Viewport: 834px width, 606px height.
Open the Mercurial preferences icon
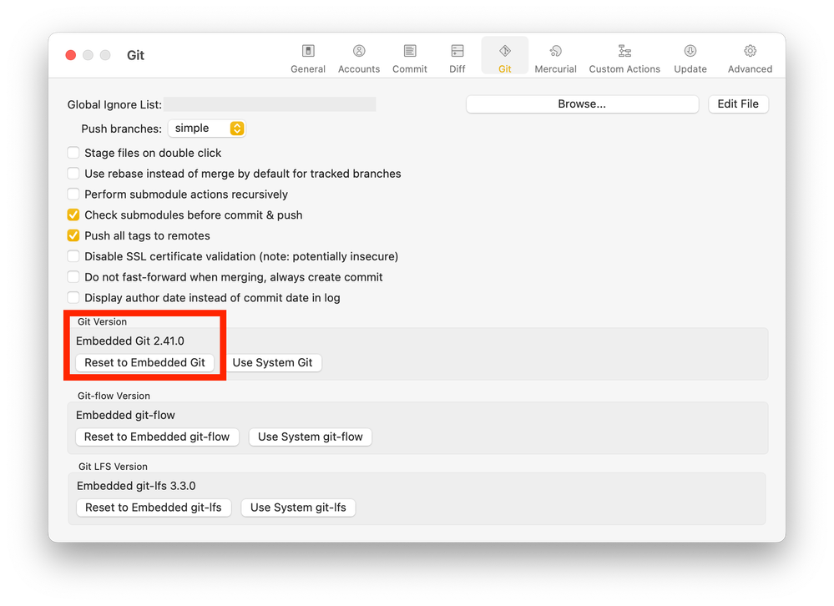pyautogui.click(x=555, y=51)
